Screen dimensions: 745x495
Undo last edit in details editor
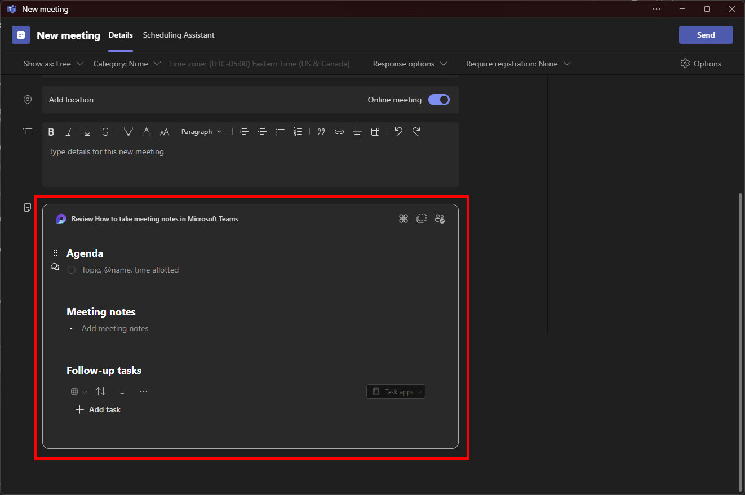coord(398,132)
